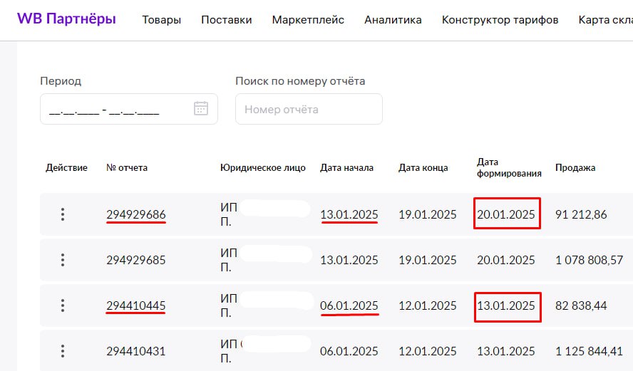This screenshot has width=633, height=371.
Task: Open report number 294410445
Action: pyautogui.click(x=136, y=305)
